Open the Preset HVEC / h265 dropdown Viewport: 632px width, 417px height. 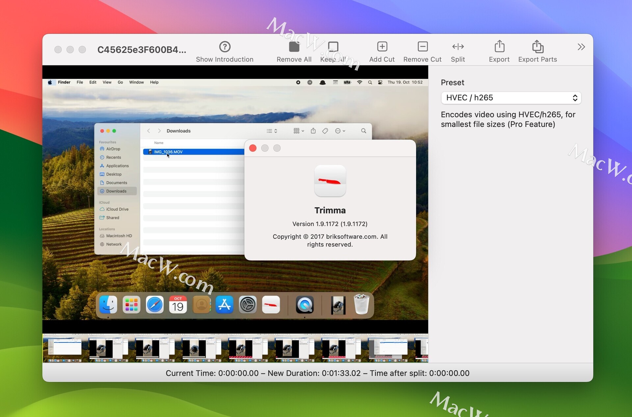point(511,98)
